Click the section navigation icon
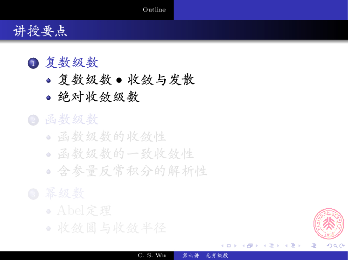This screenshot has height=260, width=348. tap(293, 246)
